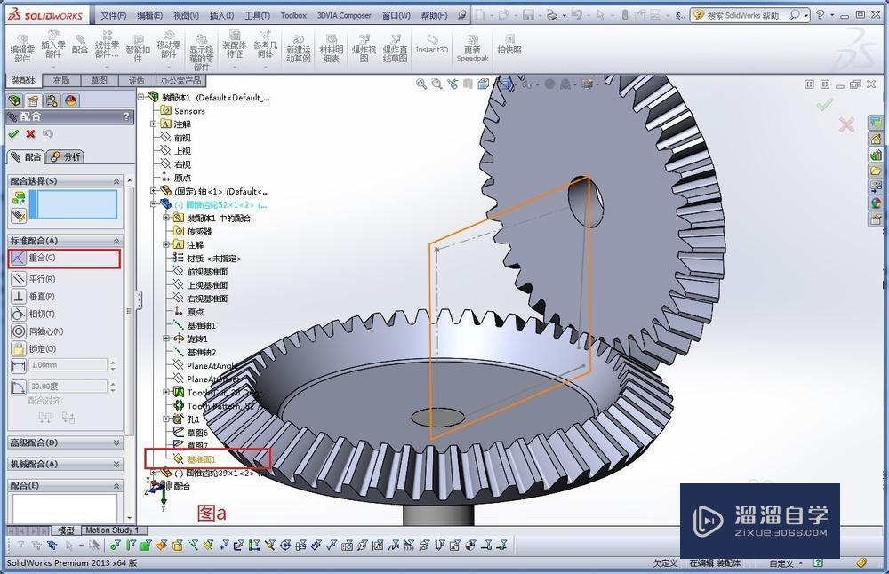Select the Coincident (重合) mate icon
Image resolution: width=889 pixels, height=574 pixels.
point(19,258)
